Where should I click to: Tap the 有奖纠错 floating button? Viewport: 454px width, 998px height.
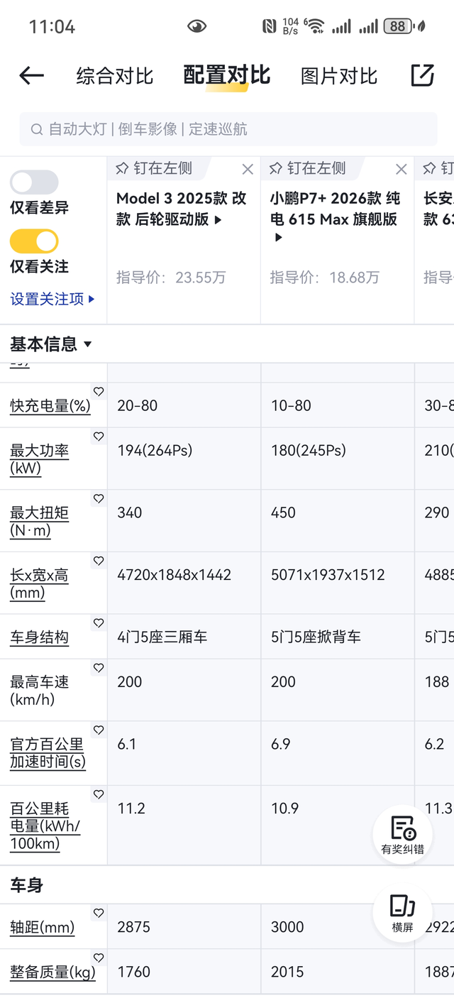click(402, 835)
